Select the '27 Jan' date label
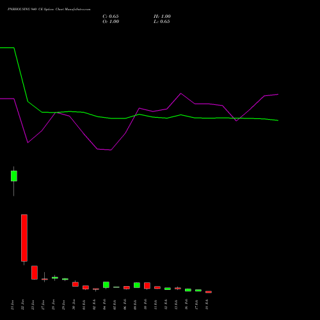 pyautogui.click(x=43, y=305)
